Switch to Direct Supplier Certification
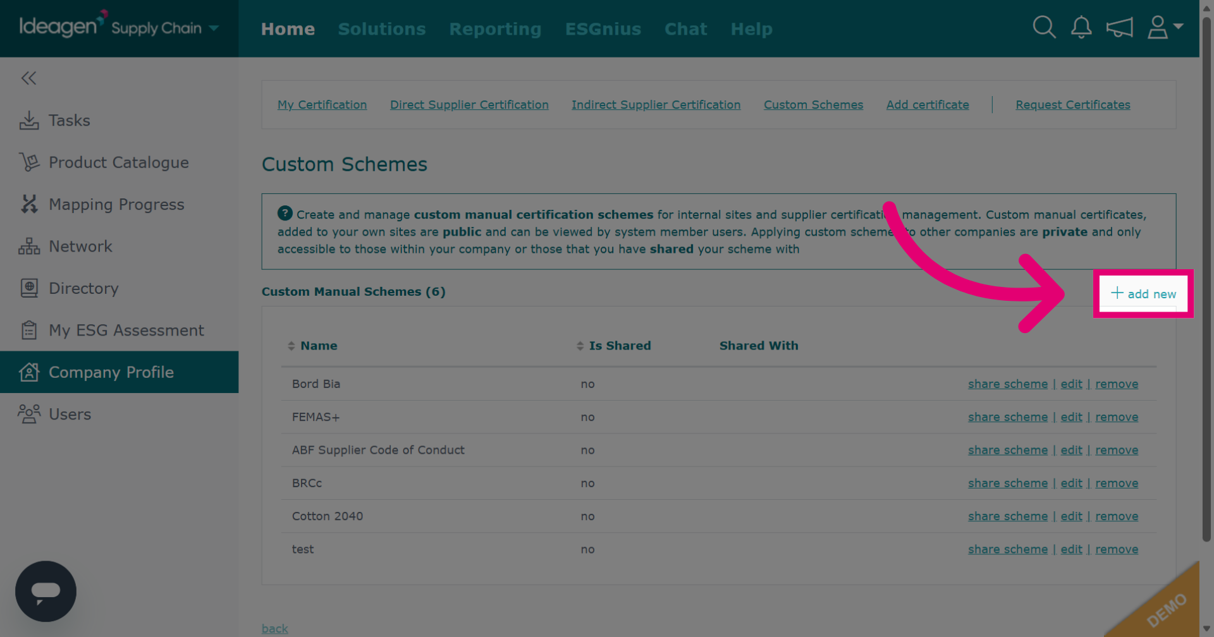This screenshot has height=637, width=1214. pyautogui.click(x=469, y=105)
